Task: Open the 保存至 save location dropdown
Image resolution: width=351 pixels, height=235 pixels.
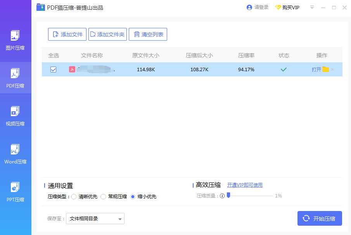Action: point(95,218)
